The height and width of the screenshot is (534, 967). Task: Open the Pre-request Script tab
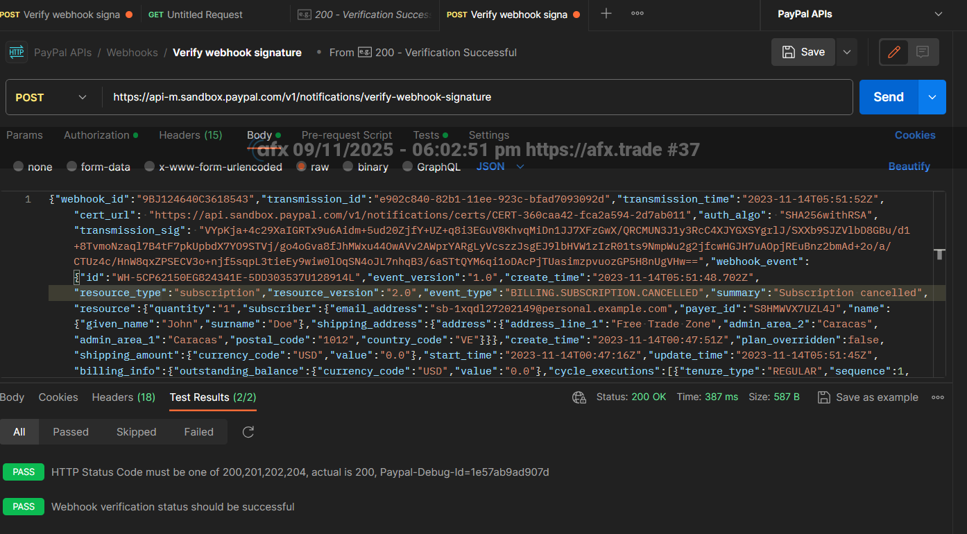click(346, 135)
